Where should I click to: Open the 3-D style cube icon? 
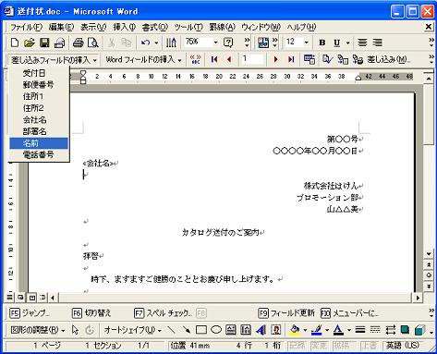click(x=419, y=330)
